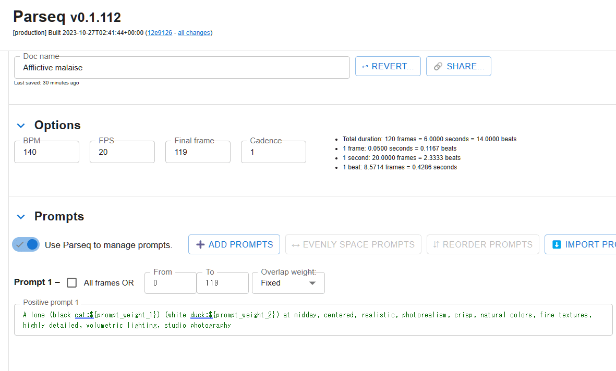Collapse the Options section chevron
The image size is (616, 371).
(21, 126)
